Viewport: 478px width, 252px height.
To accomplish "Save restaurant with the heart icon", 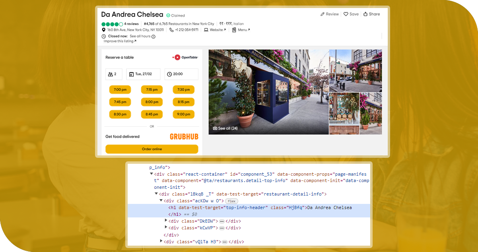I will coord(346,14).
